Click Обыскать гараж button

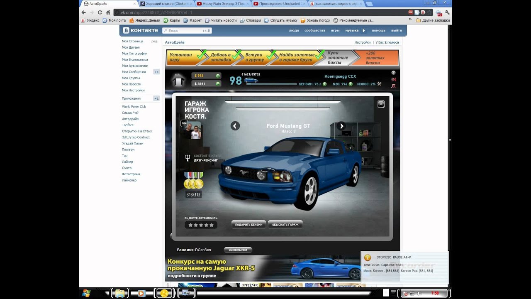tap(285, 225)
